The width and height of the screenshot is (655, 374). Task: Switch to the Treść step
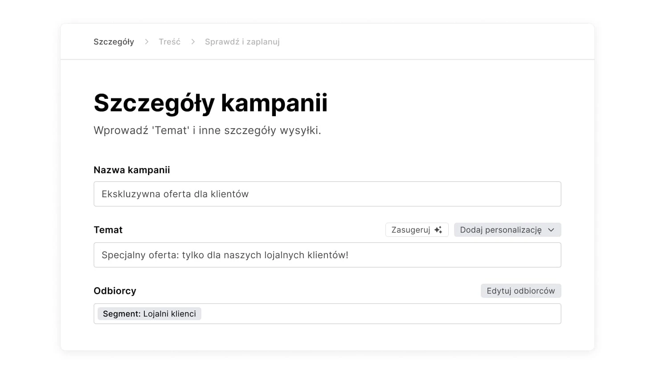click(169, 42)
